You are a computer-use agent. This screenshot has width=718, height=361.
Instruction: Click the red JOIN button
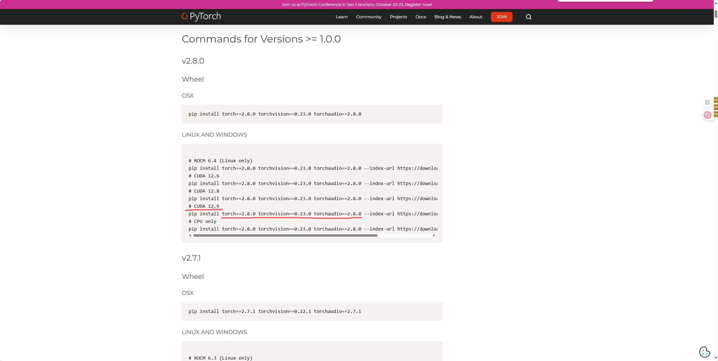[501, 17]
